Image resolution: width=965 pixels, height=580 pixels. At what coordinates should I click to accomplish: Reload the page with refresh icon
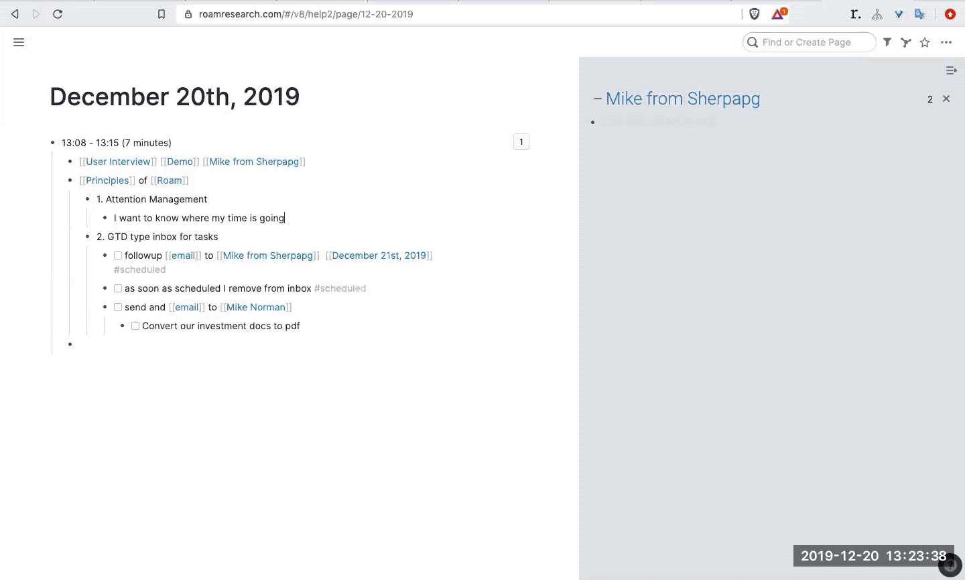(58, 14)
